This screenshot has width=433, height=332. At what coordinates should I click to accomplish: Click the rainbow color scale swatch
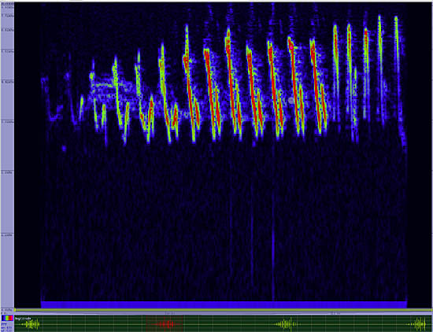[x=7, y=318]
